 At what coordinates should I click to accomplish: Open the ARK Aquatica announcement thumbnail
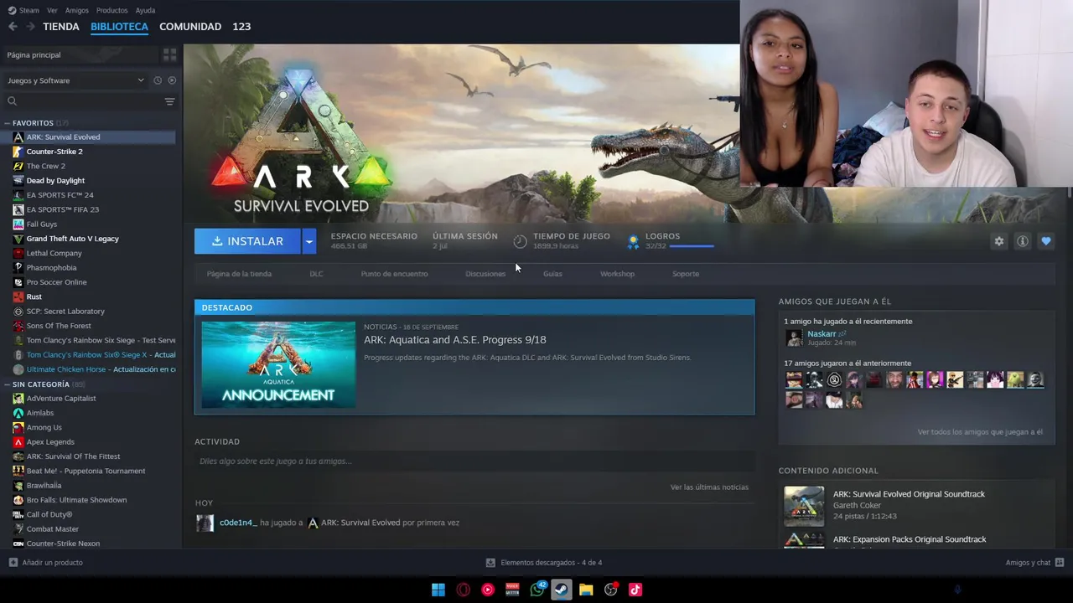(278, 365)
